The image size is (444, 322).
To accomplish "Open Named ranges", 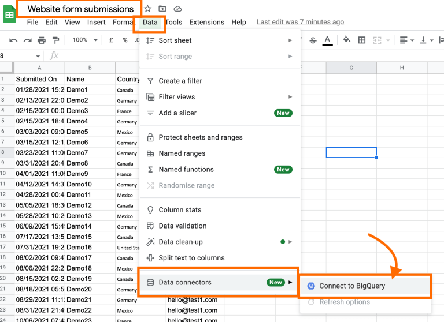I will pos(220,153).
